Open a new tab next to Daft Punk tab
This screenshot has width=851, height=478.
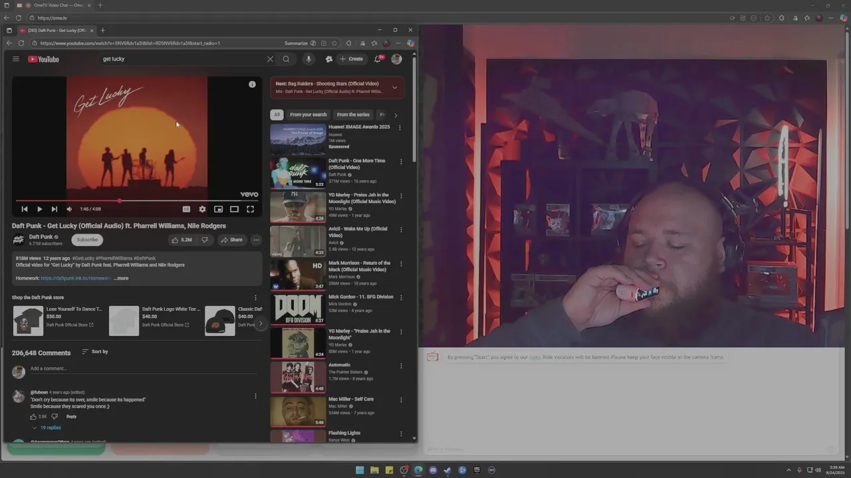[x=102, y=30]
